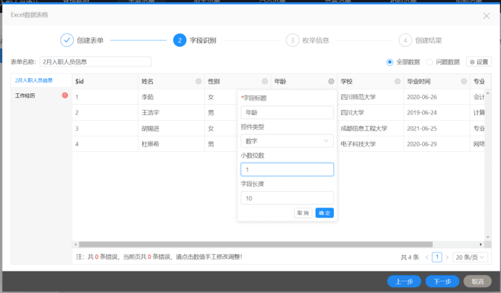
Task: Select the 问题数据 radio button
Action: pos(430,62)
